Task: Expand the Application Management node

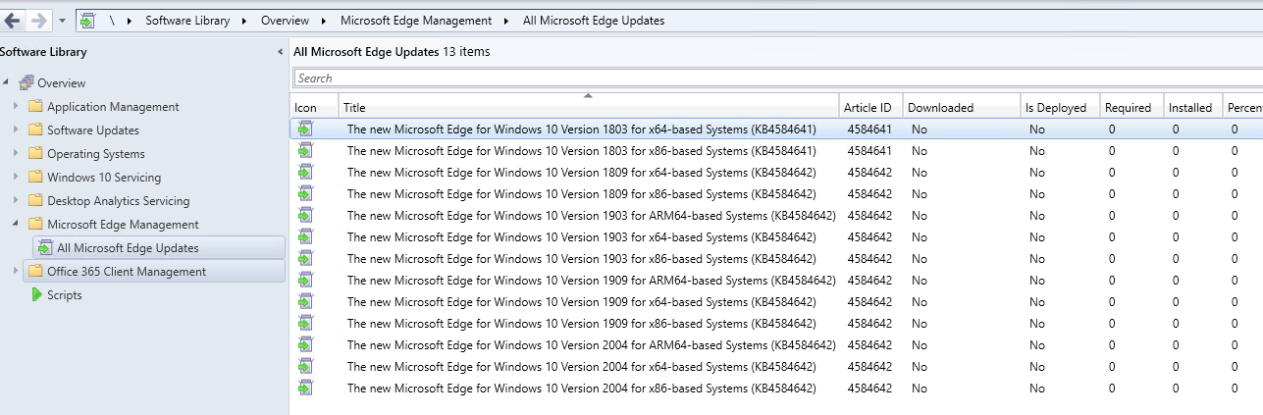Action: pyautogui.click(x=15, y=106)
